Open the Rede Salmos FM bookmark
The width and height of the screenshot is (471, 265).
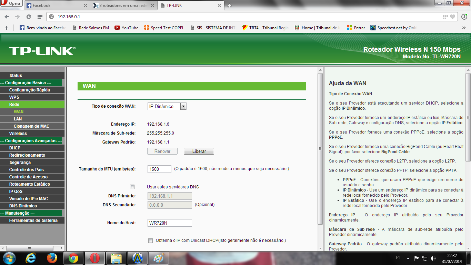(90, 28)
